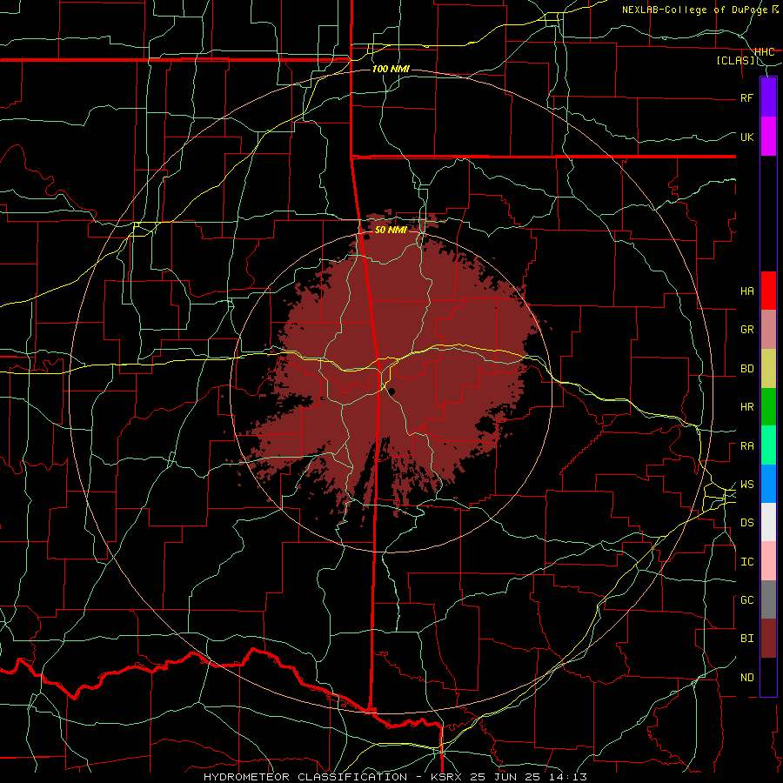Click the GR legend label

pyautogui.click(x=746, y=330)
